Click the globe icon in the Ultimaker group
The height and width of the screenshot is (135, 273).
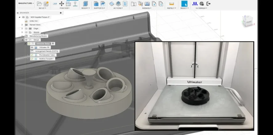202,4
